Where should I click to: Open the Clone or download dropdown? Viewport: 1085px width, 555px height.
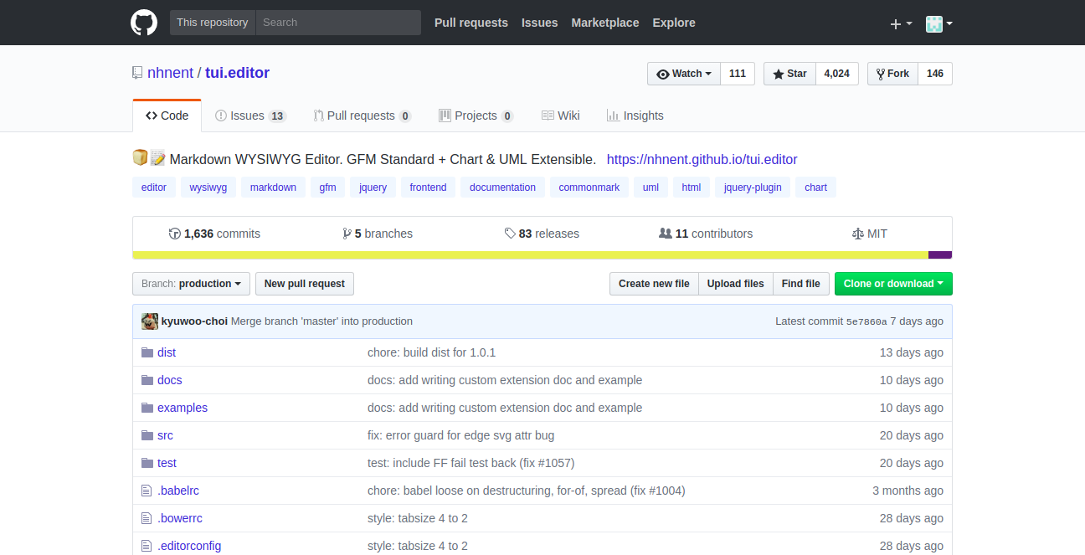pyautogui.click(x=893, y=284)
